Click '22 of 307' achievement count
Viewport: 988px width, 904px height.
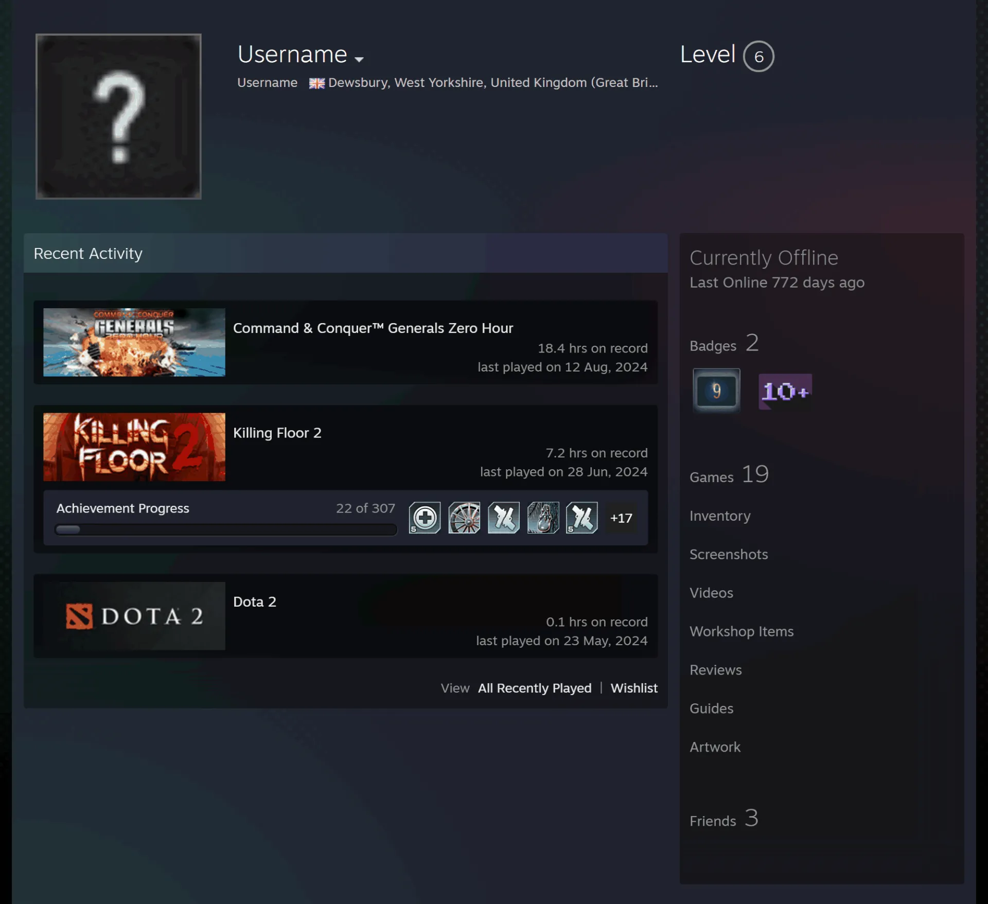(365, 508)
